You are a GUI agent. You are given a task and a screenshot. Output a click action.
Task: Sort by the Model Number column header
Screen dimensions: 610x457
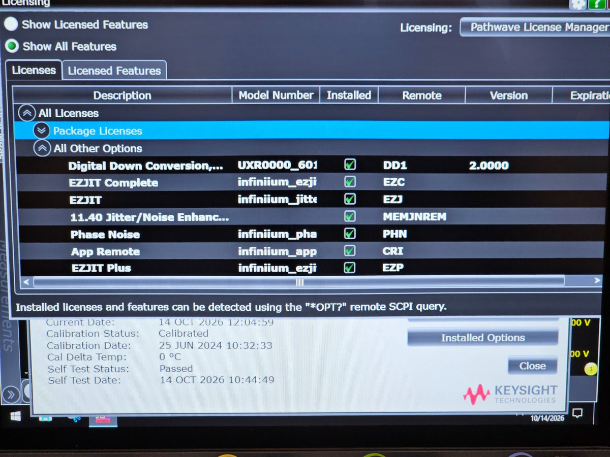pos(276,95)
